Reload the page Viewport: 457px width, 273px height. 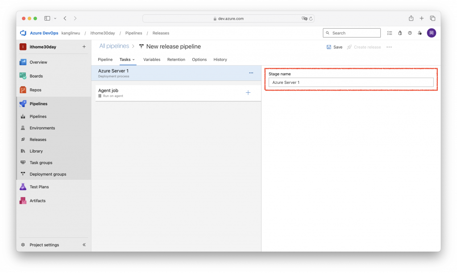click(311, 18)
